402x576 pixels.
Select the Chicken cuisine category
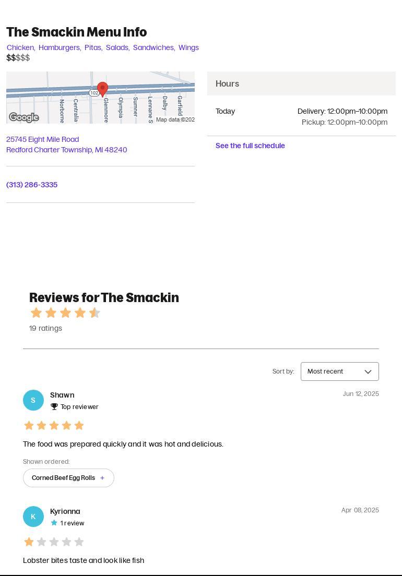[20, 47]
